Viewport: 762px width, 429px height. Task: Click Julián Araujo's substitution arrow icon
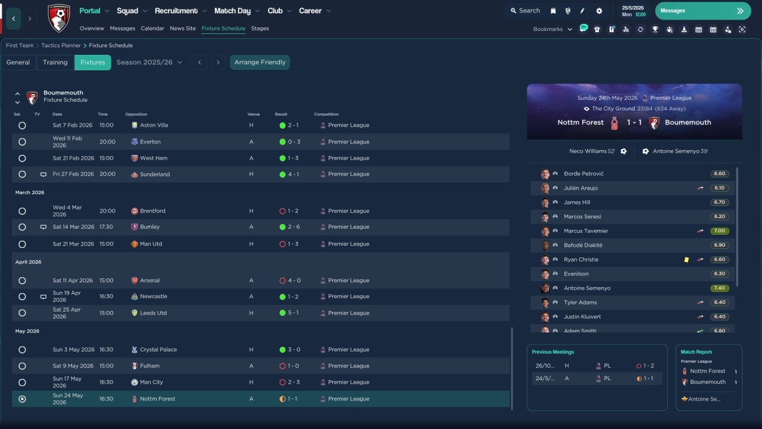coord(701,188)
